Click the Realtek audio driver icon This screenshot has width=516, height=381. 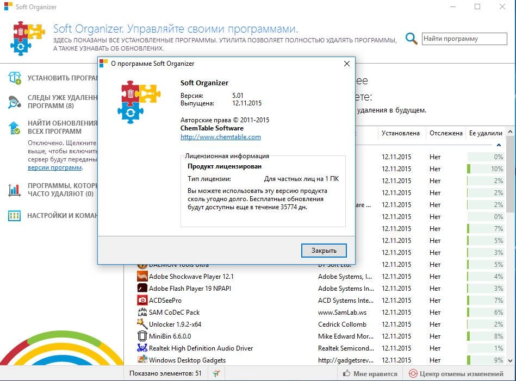pos(142,348)
